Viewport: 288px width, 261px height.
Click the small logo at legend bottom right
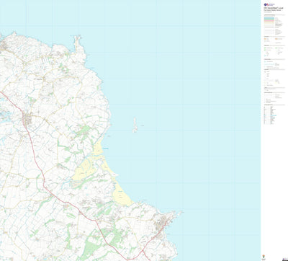(x=284, y=259)
